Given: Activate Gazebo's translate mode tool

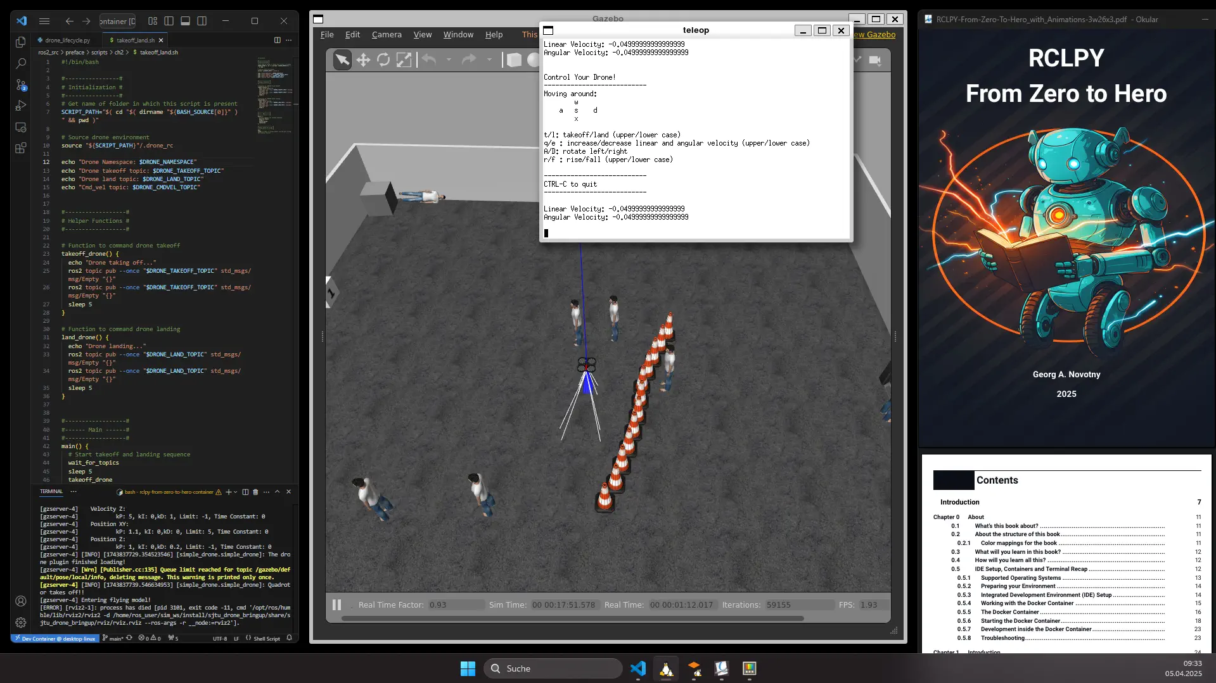Looking at the screenshot, I should (363, 60).
